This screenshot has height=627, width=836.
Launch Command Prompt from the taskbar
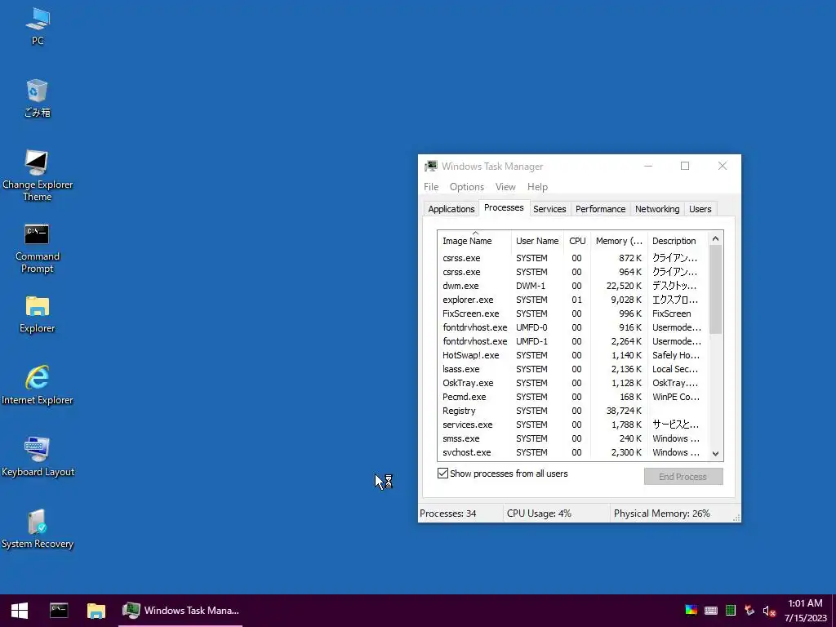(59, 611)
